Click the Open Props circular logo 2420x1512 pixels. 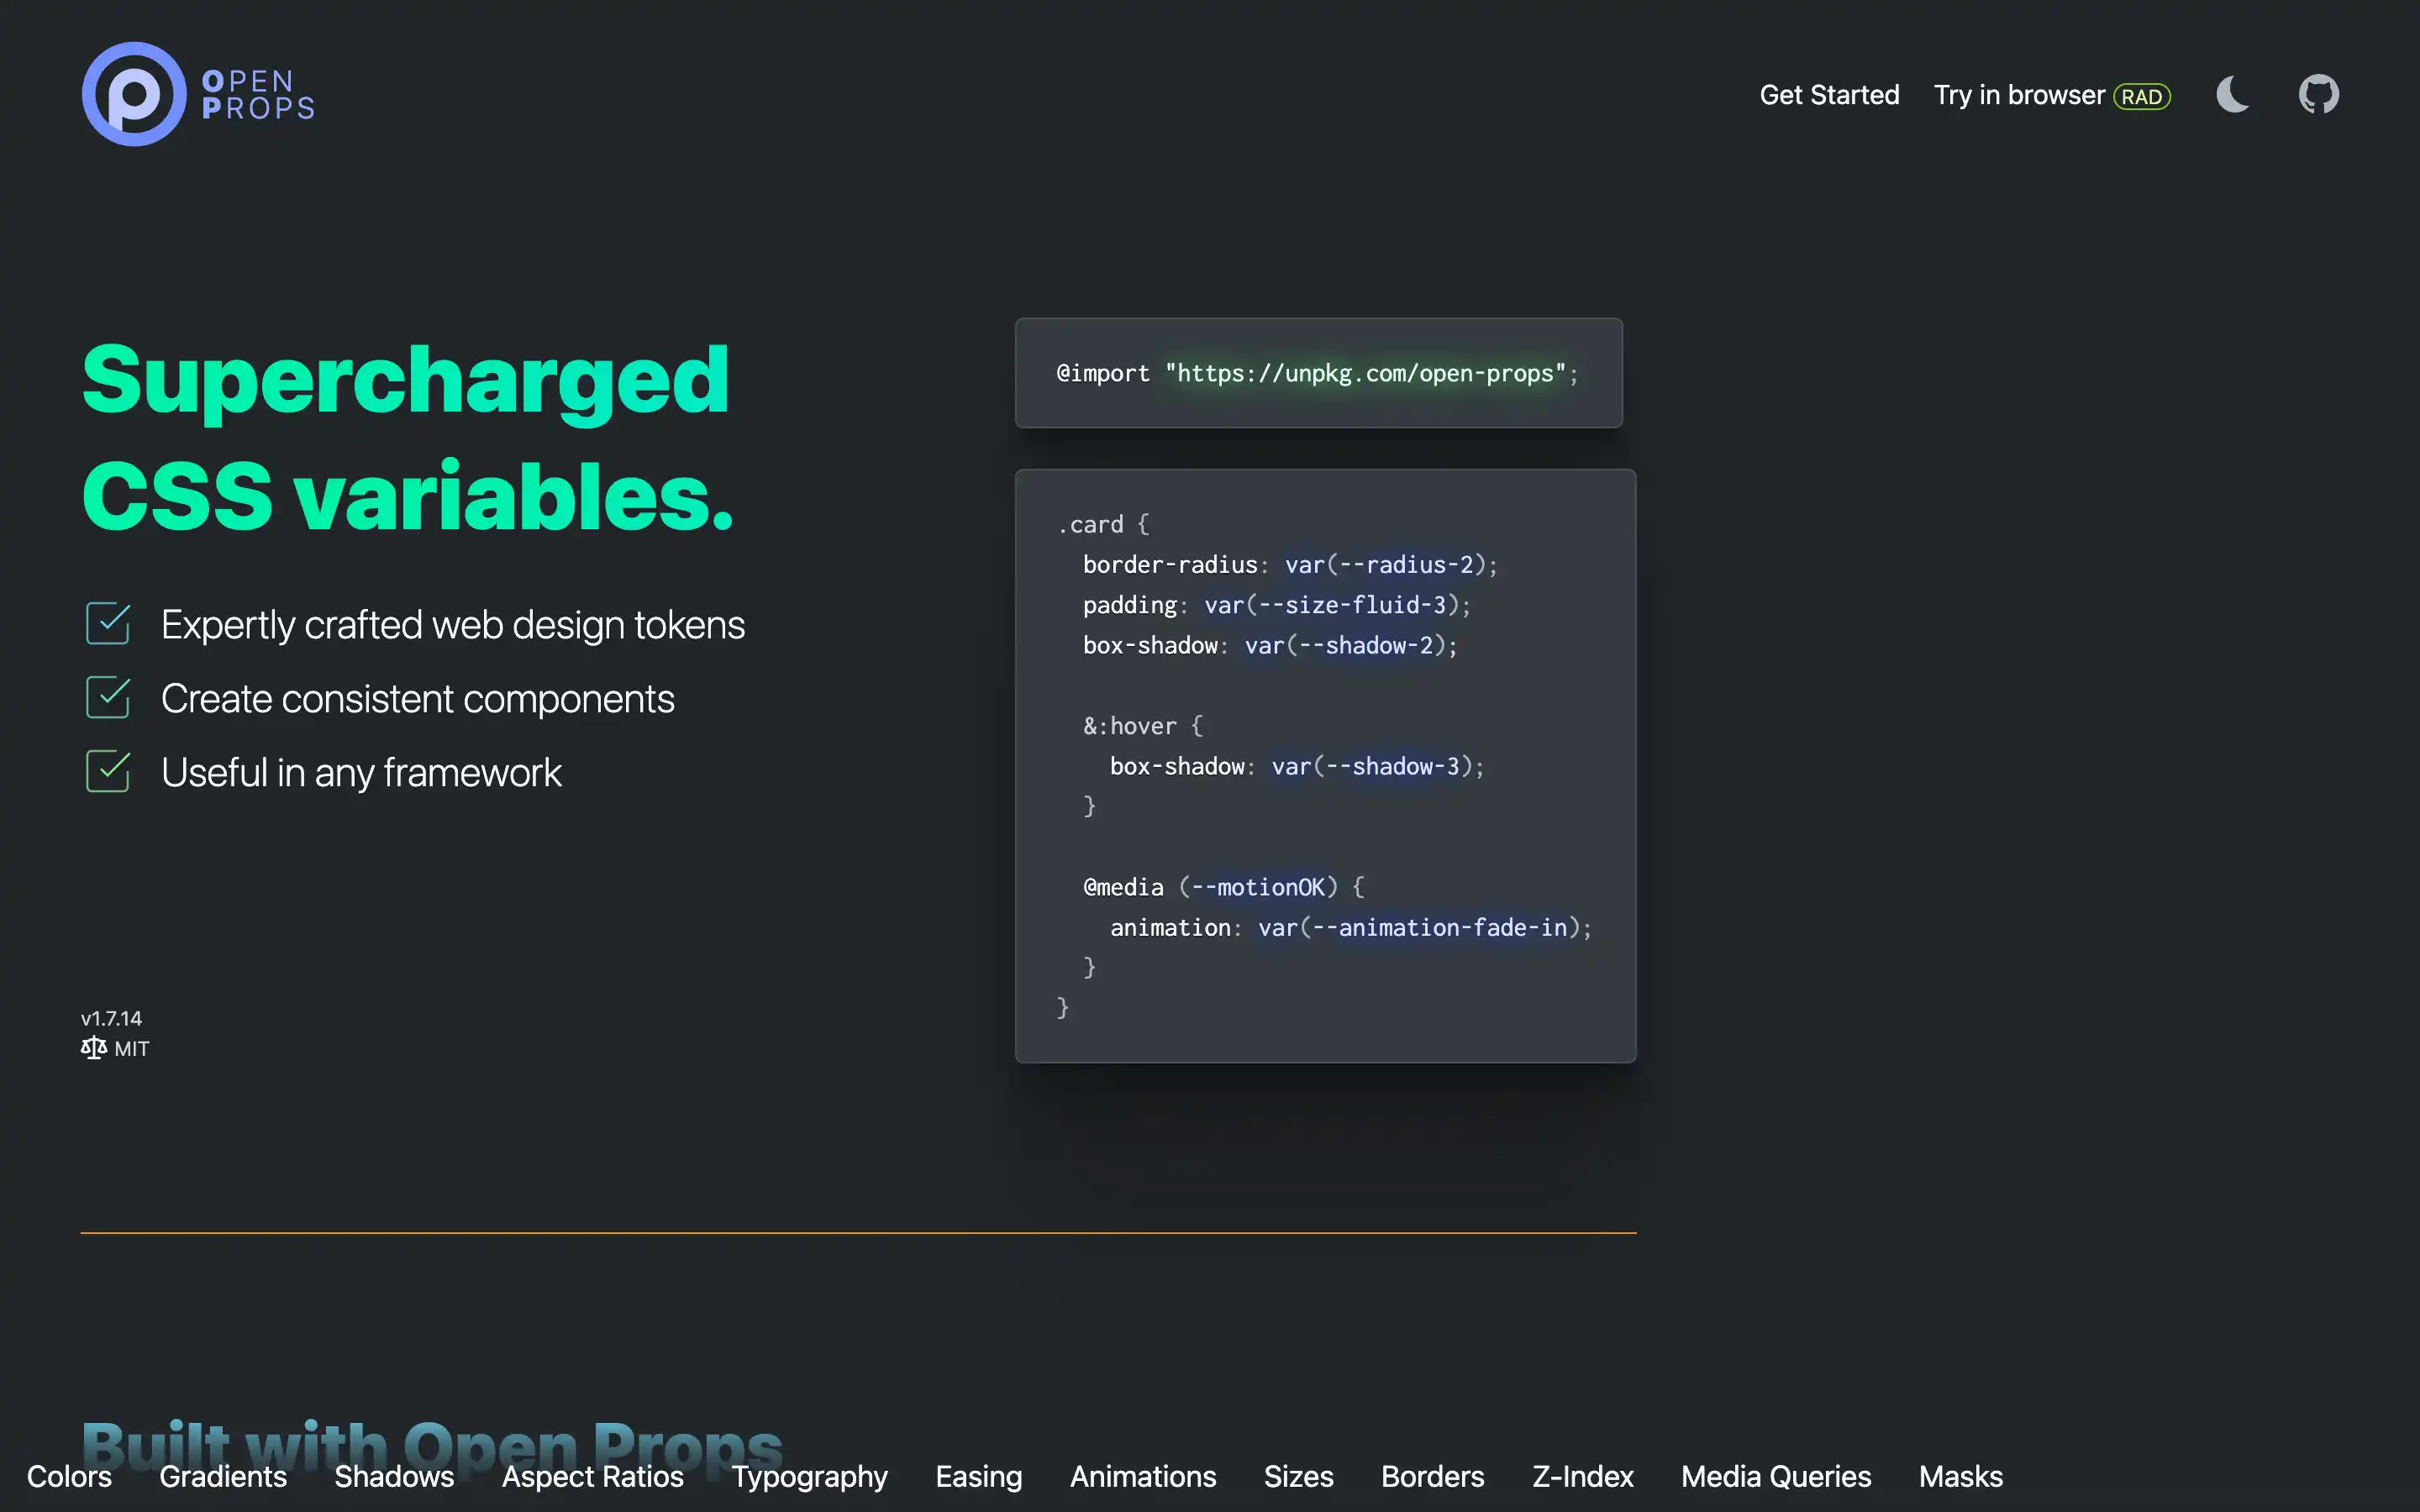[134, 94]
